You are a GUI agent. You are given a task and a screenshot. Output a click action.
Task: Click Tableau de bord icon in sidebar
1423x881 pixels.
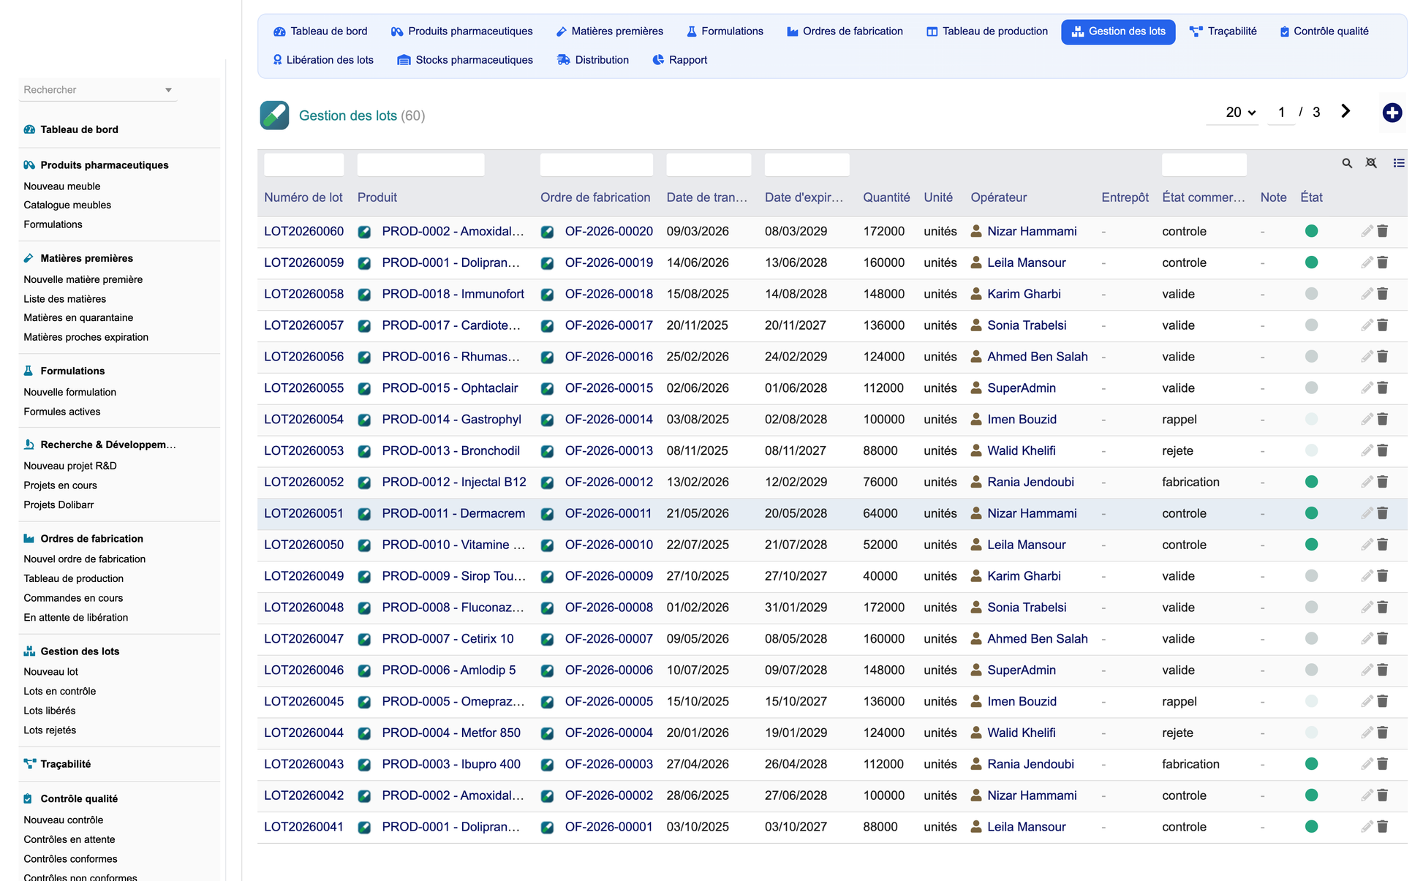29,129
